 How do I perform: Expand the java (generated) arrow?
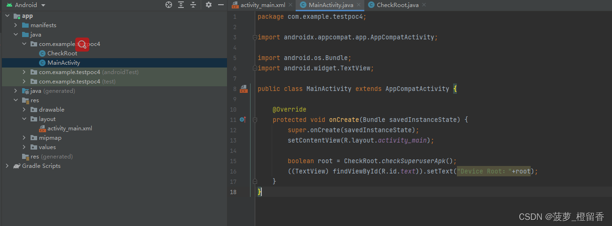[16, 91]
